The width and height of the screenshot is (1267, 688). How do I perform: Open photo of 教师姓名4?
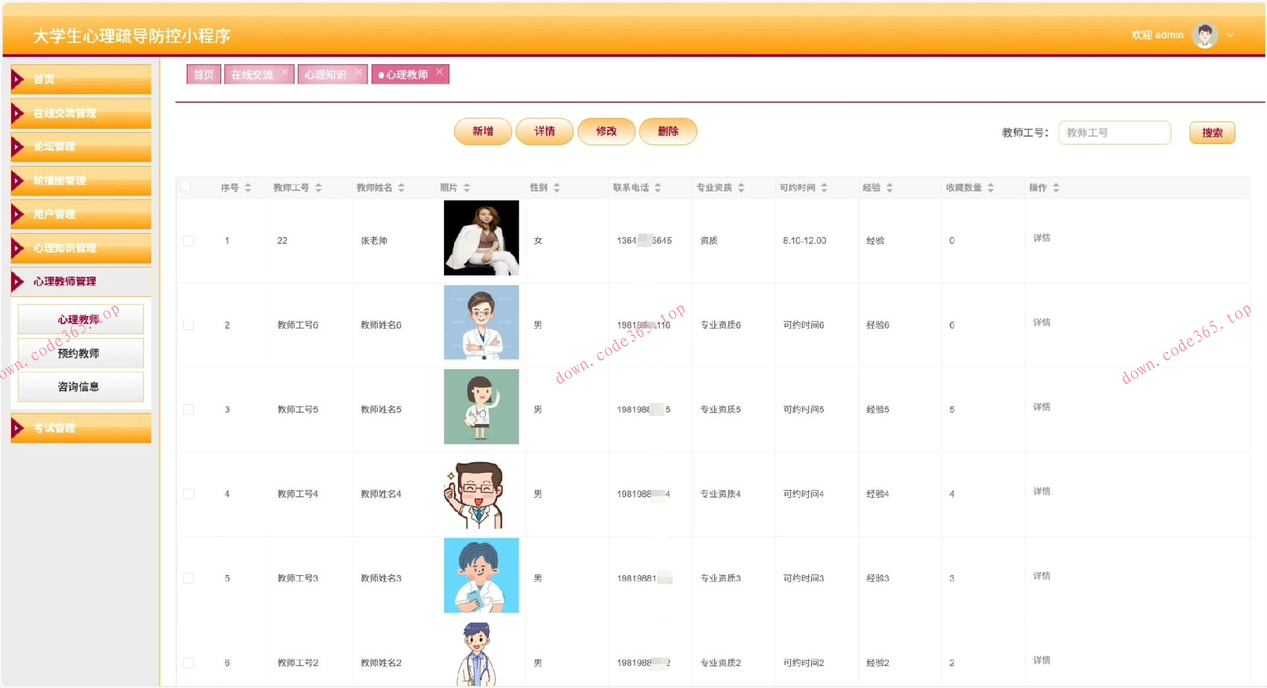pyautogui.click(x=481, y=491)
